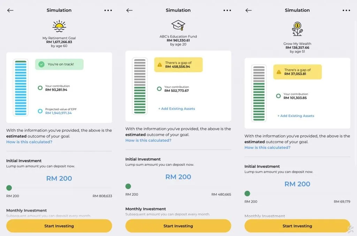The height and width of the screenshot is (236, 357).
Task: Tap back arrow on Grow My Wealth screen
Action: [x=249, y=10]
